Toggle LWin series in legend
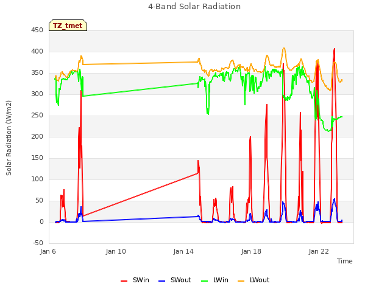Screen dimensions: 390x292 point(214,280)
